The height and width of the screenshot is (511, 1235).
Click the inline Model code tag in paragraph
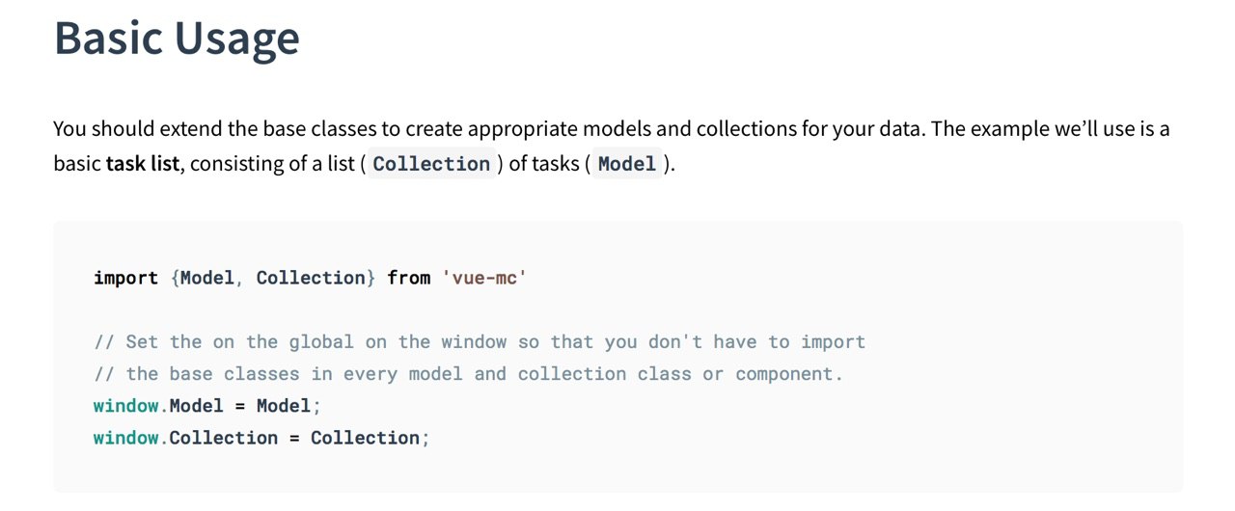(627, 164)
